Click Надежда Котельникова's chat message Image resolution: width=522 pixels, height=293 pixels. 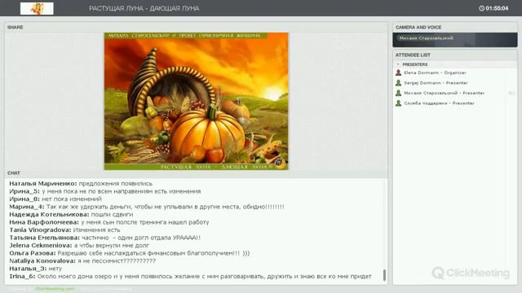click(x=71, y=215)
